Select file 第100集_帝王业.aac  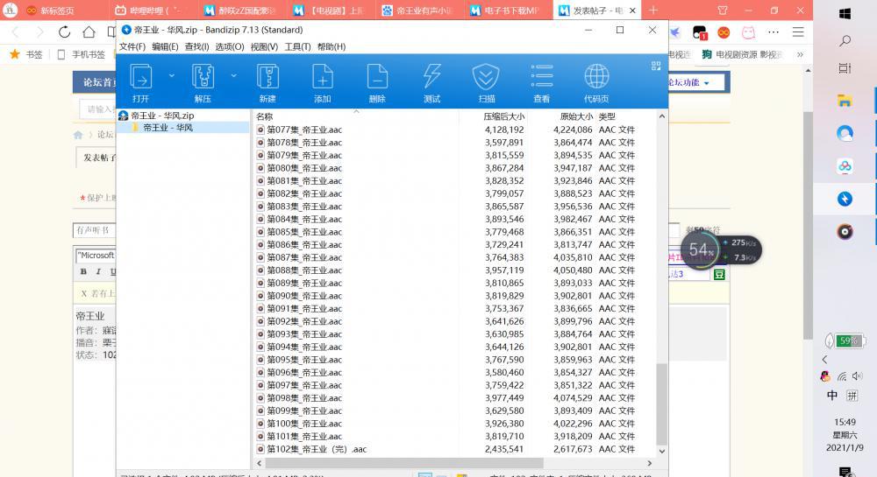(304, 424)
